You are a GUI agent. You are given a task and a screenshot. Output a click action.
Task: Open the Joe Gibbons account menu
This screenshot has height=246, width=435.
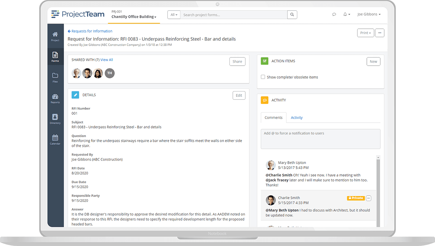click(368, 14)
